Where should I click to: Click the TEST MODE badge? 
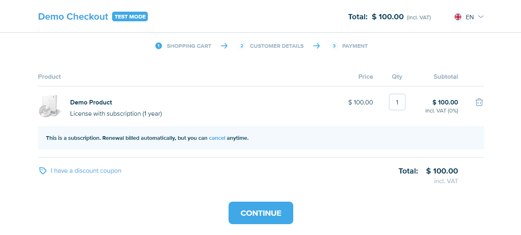(130, 17)
